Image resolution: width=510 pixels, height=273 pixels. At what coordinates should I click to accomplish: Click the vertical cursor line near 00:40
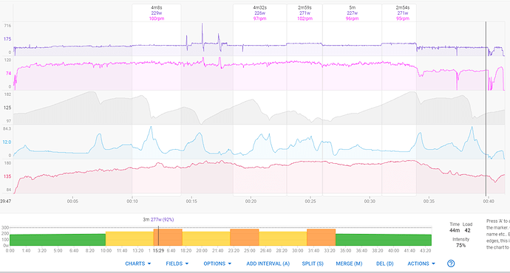coord(486,108)
